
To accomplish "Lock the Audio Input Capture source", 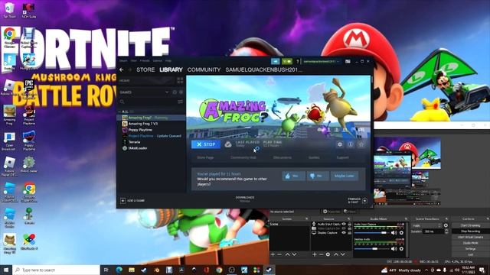I will coord(350,224).
